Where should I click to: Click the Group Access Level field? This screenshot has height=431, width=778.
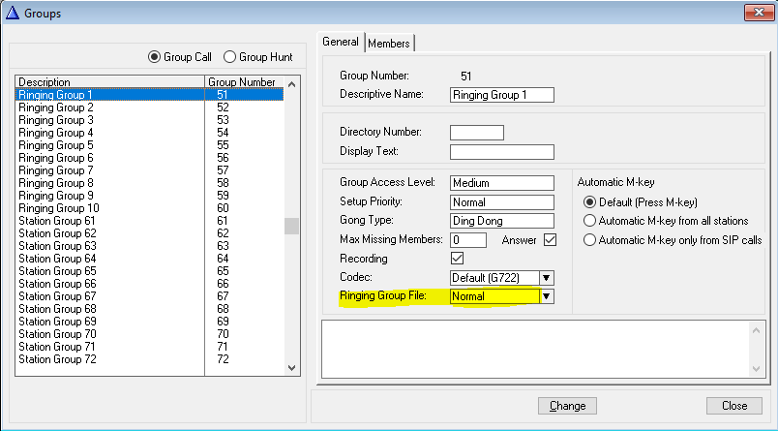pyautogui.click(x=502, y=183)
